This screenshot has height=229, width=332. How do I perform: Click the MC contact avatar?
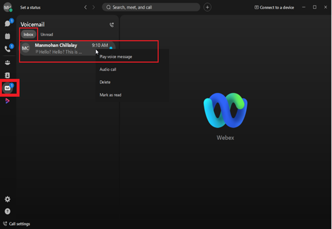26,48
